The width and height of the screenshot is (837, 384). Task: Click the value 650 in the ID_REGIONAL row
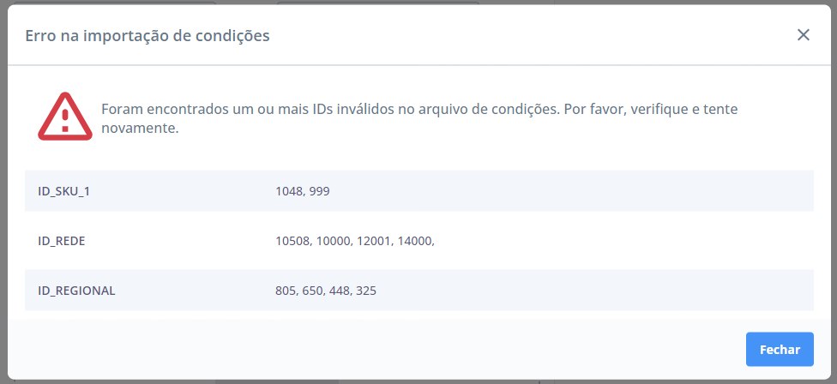[312, 291]
